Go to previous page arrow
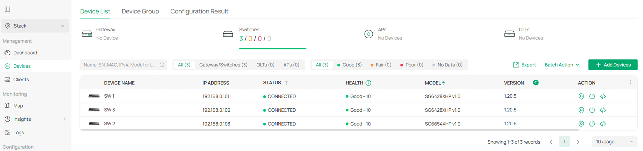 point(551,142)
